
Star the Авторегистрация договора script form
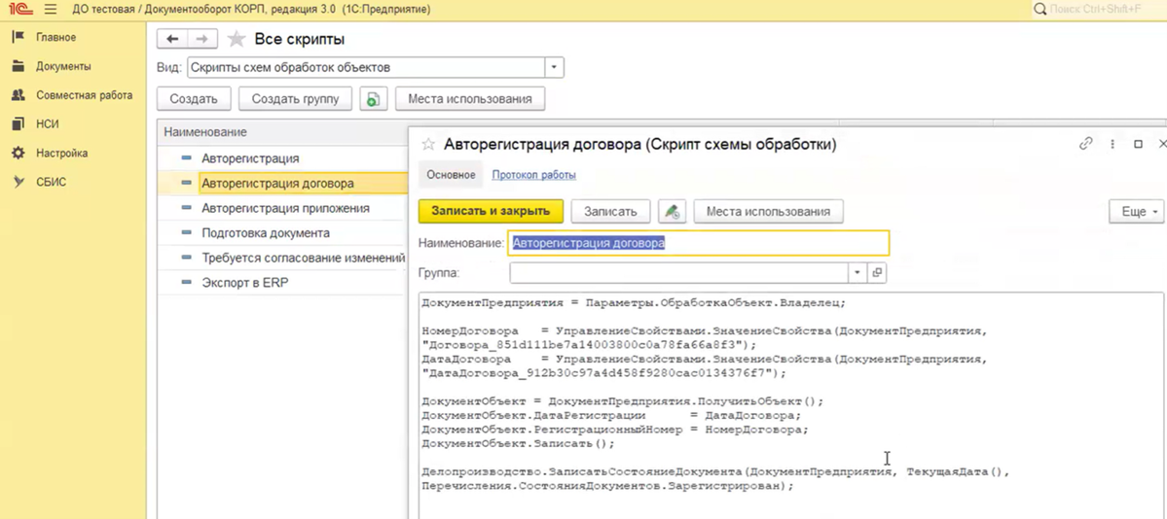pyautogui.click(x=428, y=144)
